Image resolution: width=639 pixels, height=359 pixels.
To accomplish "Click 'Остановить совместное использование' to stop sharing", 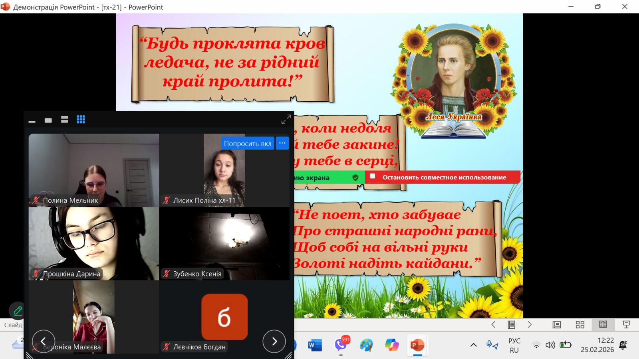I will tap(444, 178).
